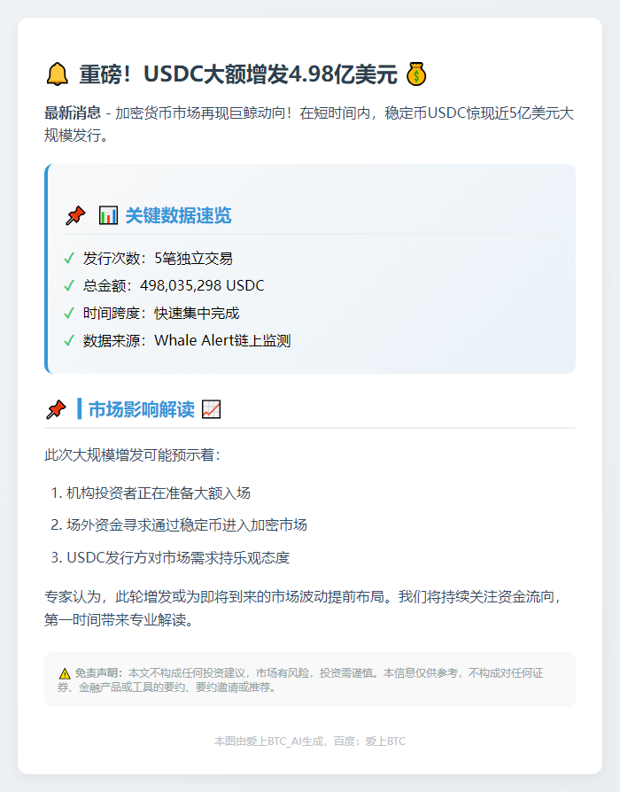Click the warning triangle icon in disclaimer

64,673
